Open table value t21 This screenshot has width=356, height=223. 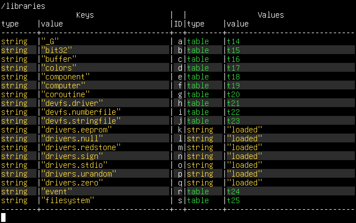(233, 103)
